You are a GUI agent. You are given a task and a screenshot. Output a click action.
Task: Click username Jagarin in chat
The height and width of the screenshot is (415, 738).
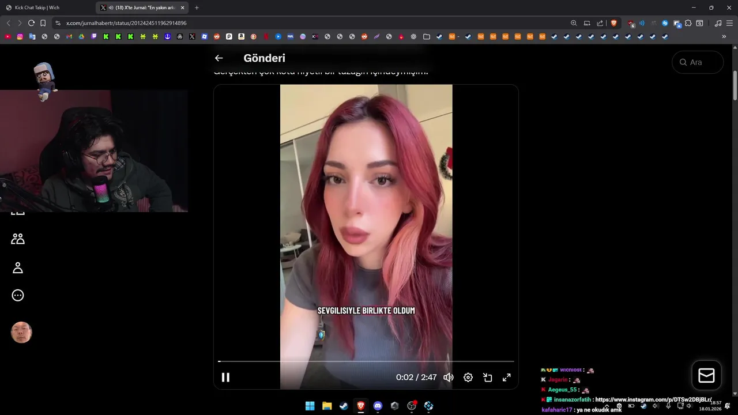(558, 380)
